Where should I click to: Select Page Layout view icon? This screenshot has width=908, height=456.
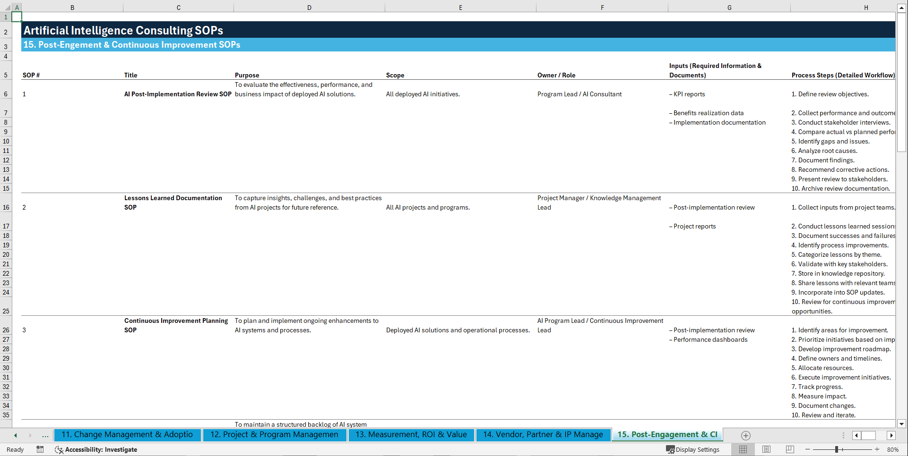pos(766,449)
